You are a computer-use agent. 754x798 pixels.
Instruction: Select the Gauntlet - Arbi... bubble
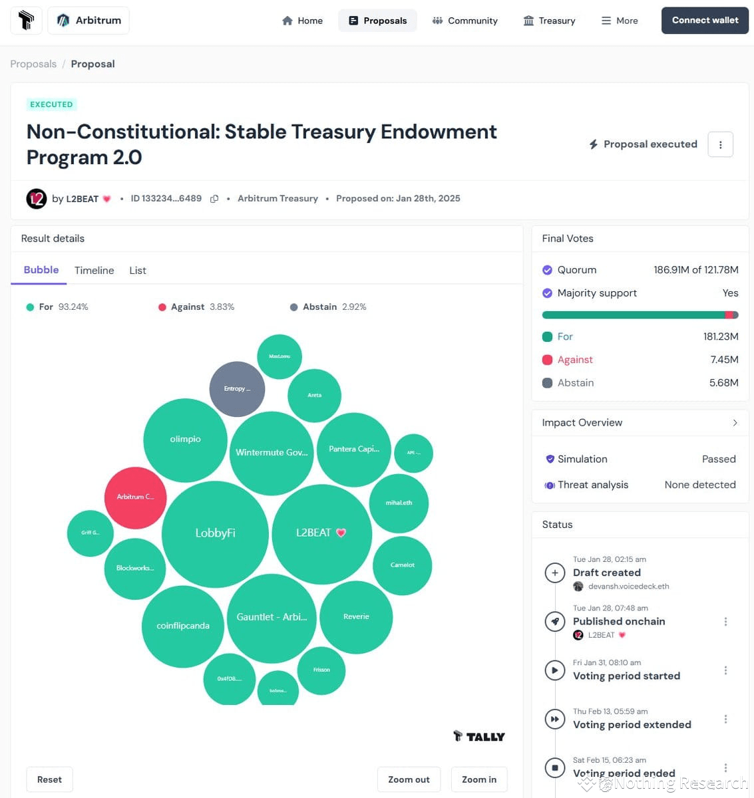(272, 618)
